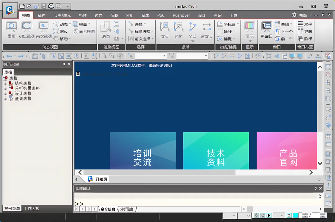The width and height of the screenshot is (335, 222).
Task: Click the Open file icon in quick access toolbar
Action: 29,6
